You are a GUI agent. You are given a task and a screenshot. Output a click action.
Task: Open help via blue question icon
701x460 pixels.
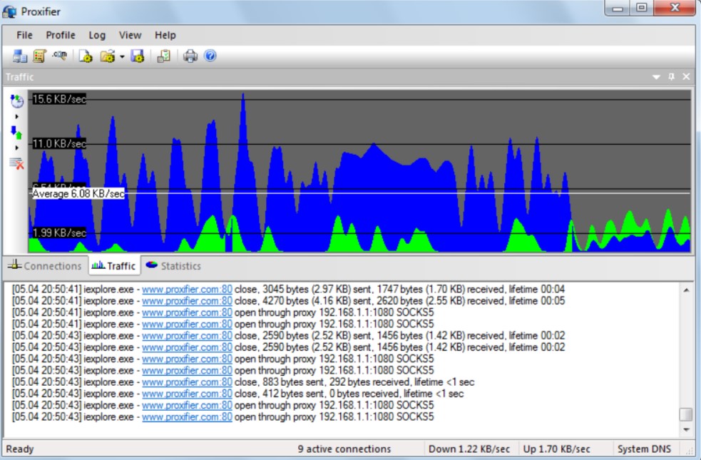pyautogui.click(x=210, y=56)
